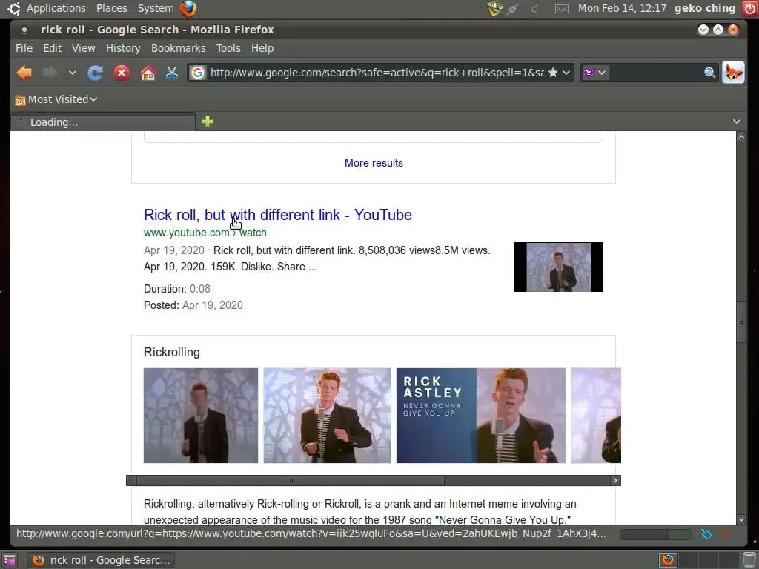Open the File menu
Viewport: 759px width, 569px height.
point(24,48)
